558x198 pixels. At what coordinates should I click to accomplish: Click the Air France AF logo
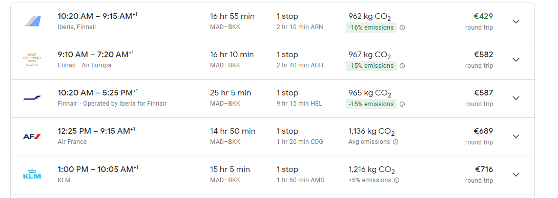[32, 136]
